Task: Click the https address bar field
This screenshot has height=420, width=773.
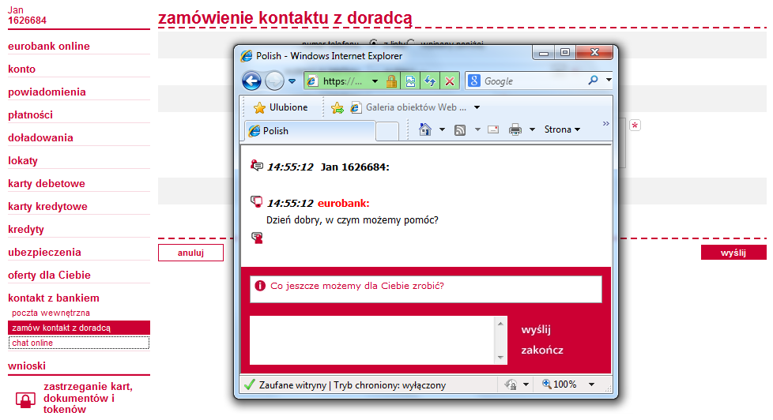Action: [337, 81]
